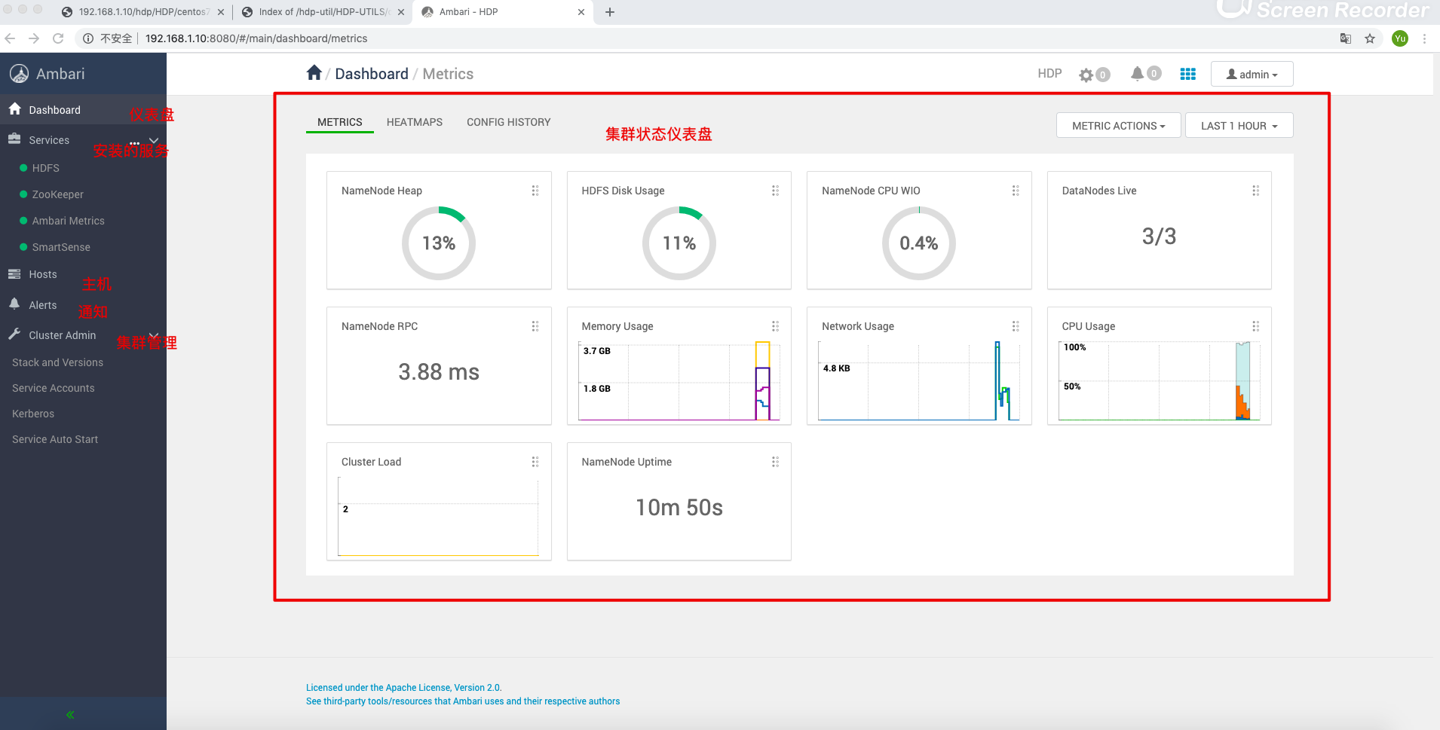1440x730 pixels.
Task: Go back in browser history
Action: click(x=10, y=38)
